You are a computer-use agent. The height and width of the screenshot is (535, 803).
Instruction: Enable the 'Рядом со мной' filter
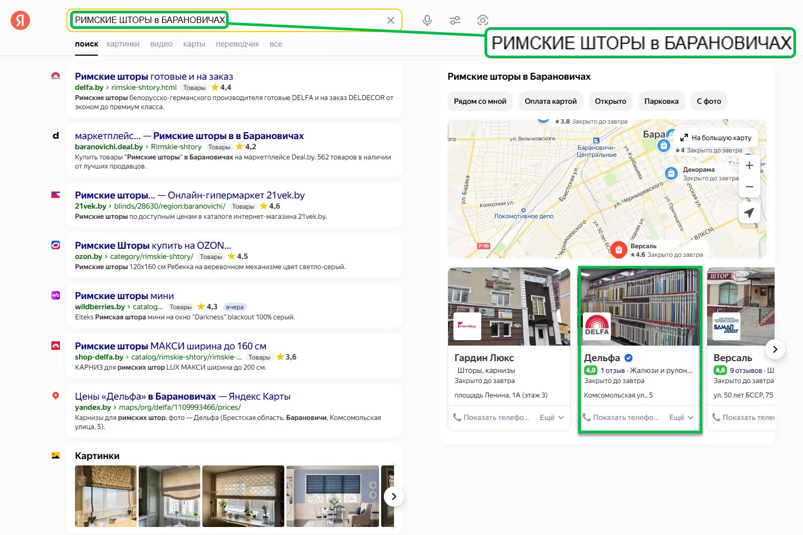(480, 101)
